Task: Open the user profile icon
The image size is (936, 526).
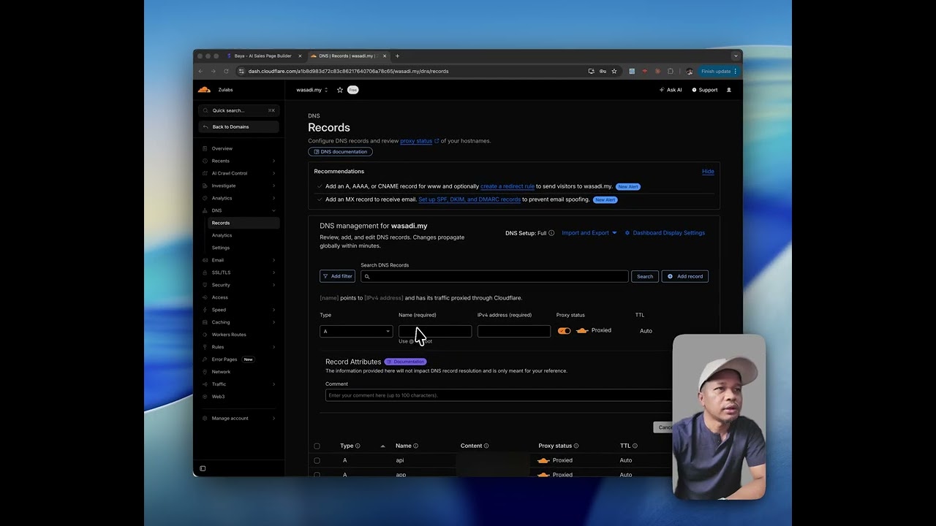Action: point(728,90)
